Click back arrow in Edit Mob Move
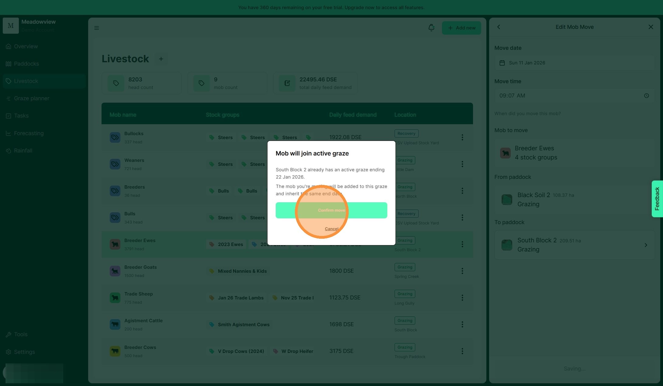663x386 pixels. point(499,27)
